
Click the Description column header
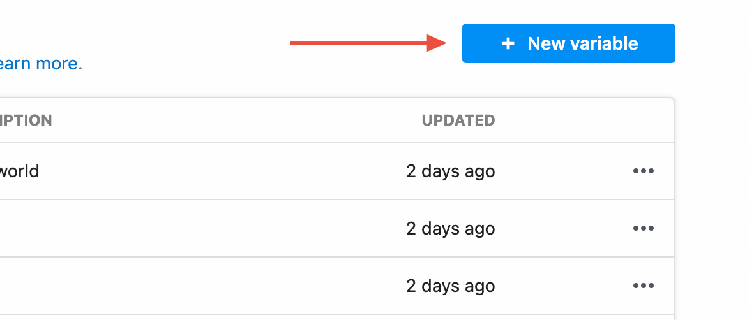tap(26, 120)
